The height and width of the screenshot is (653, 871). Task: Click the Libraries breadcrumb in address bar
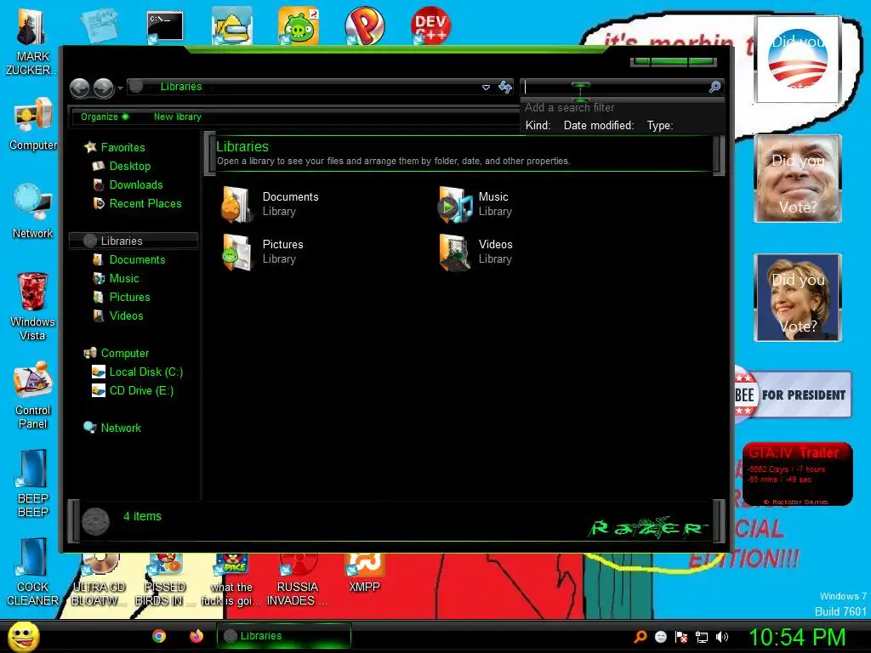181,87
